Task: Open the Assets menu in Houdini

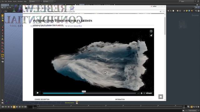Action: pos(15,1)
